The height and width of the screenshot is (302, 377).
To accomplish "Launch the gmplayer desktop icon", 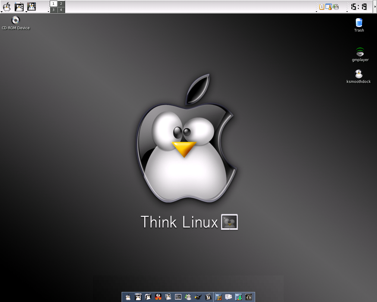I will 360,55.
